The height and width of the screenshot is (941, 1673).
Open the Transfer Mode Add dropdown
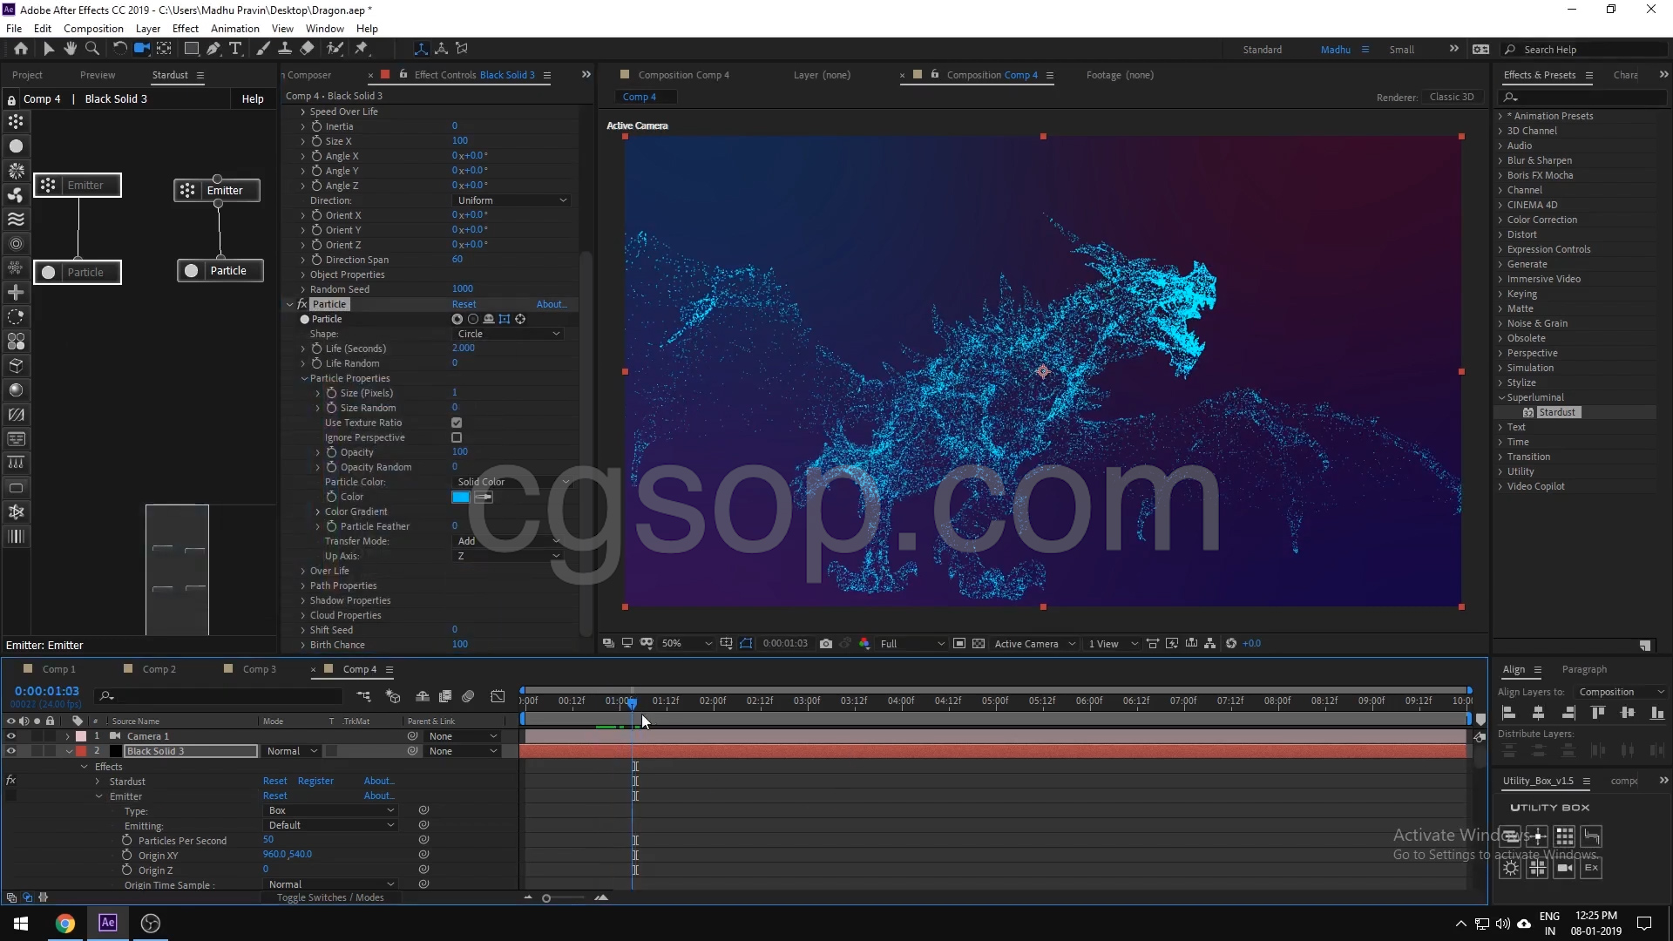[x=508, y=541]
